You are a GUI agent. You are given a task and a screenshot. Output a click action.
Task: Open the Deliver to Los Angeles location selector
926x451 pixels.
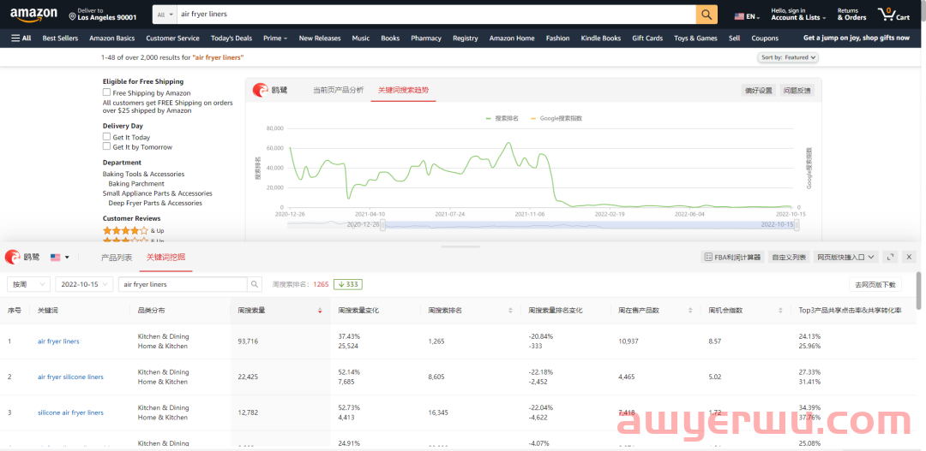click(103, 15)
